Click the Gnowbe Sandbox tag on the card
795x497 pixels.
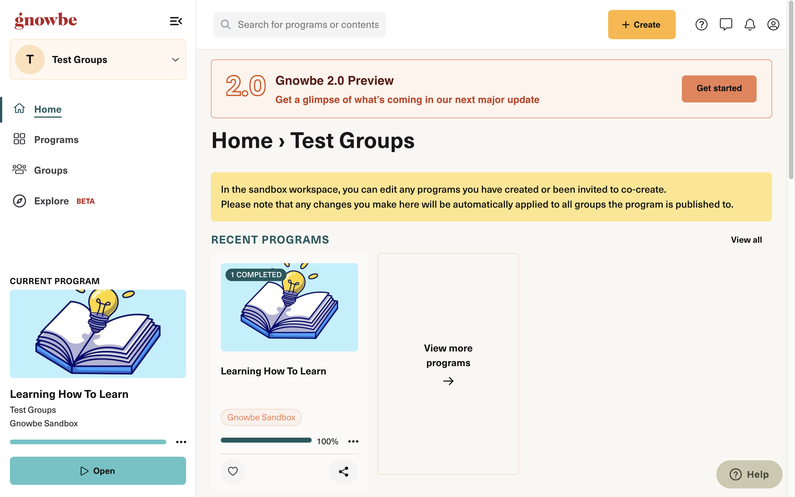click(x=261, y=417)
